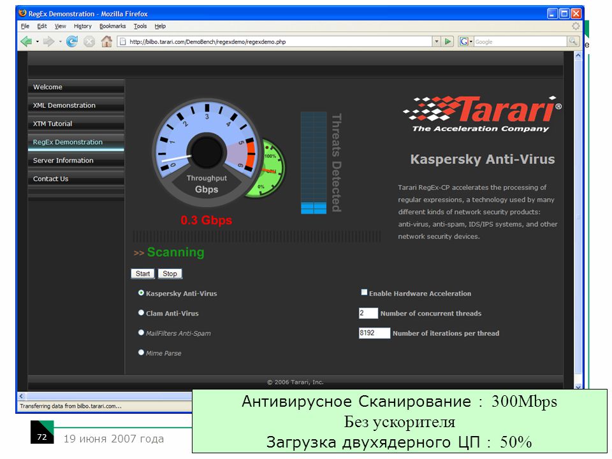Click the window title RegEx Demonstration
The width and height of the screenshot is (612, 459).
(88, 13)
